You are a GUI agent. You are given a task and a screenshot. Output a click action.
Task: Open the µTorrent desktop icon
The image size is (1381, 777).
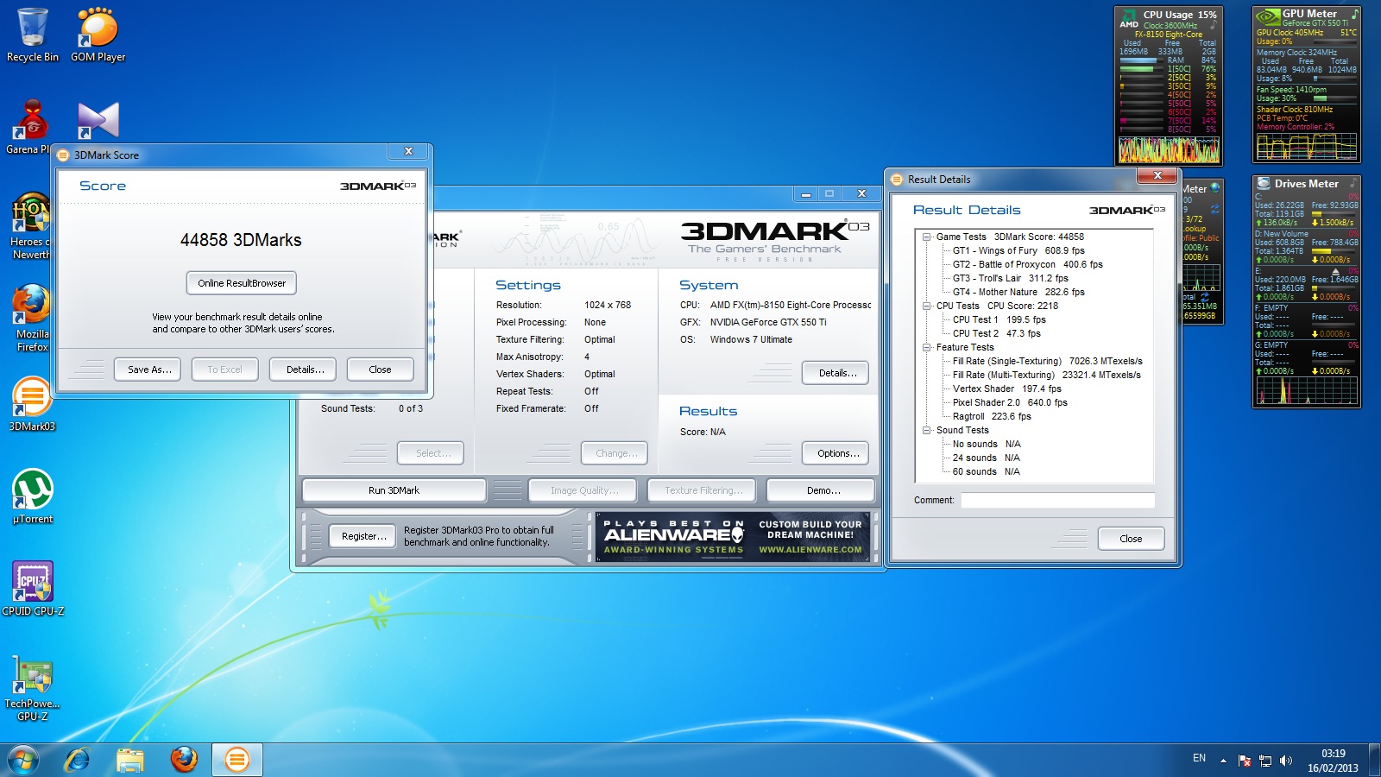pyautogui.click(x=33, y=496)
